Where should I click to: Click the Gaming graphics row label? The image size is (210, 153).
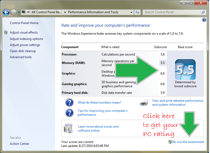[74, 84]
